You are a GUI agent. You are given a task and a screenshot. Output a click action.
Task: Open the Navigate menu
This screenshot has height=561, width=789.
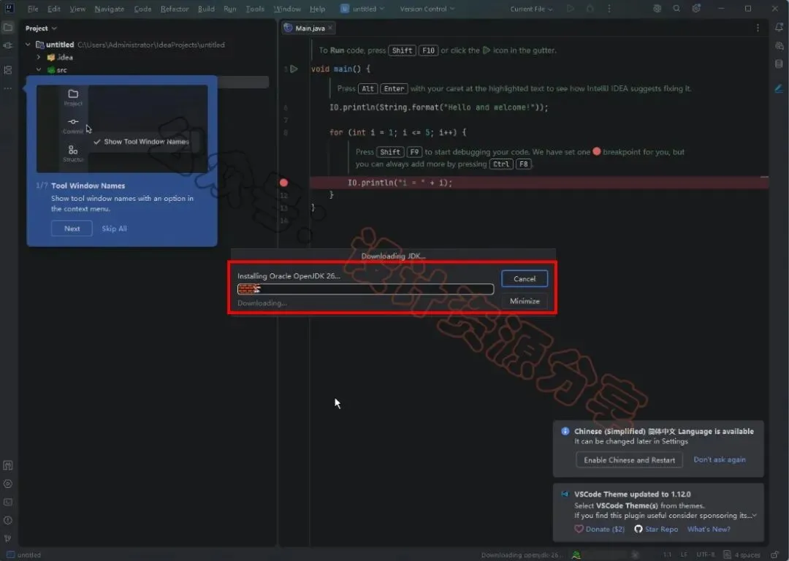pyautogui.click(x=109, y=9)
